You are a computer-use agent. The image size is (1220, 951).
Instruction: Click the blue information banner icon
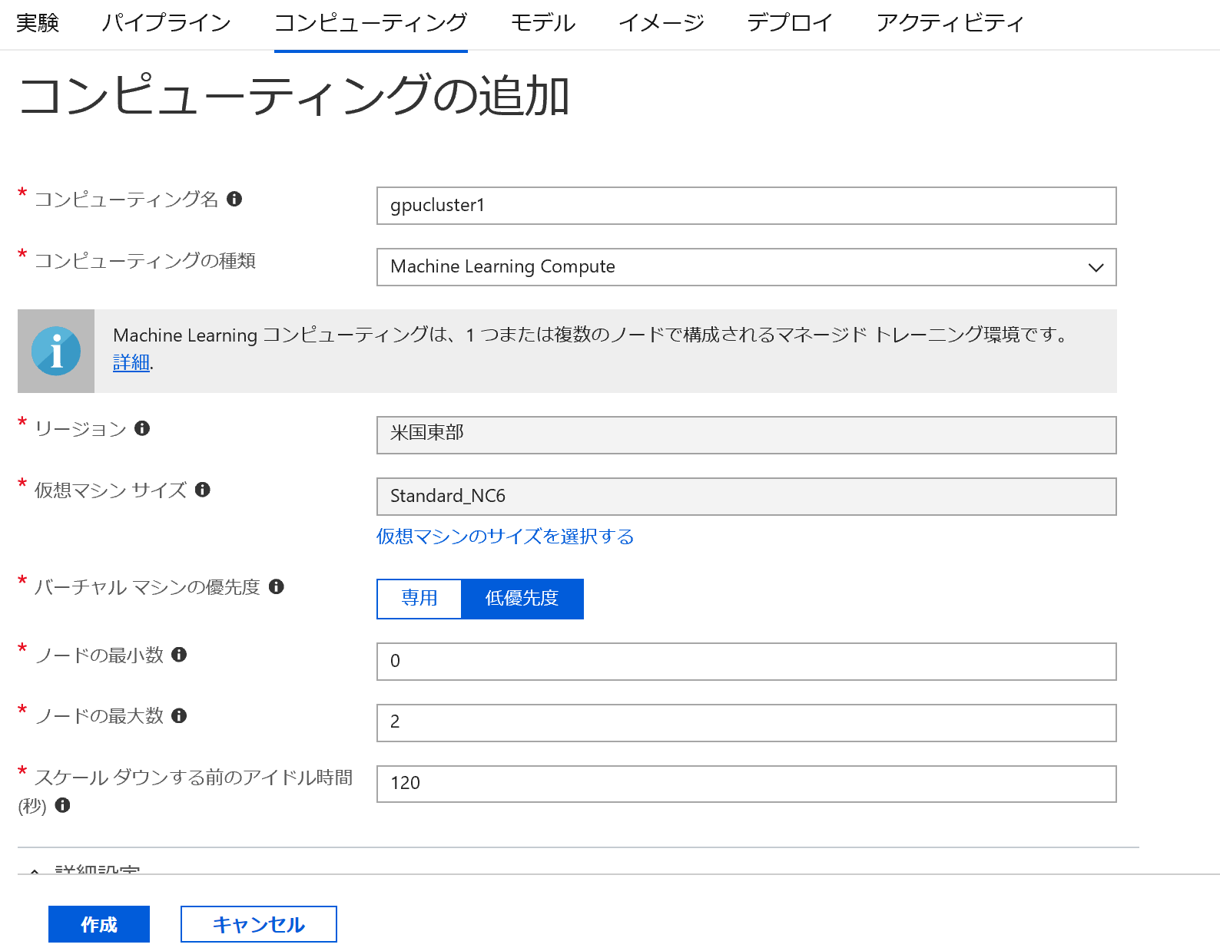click(x=56, y=352)
